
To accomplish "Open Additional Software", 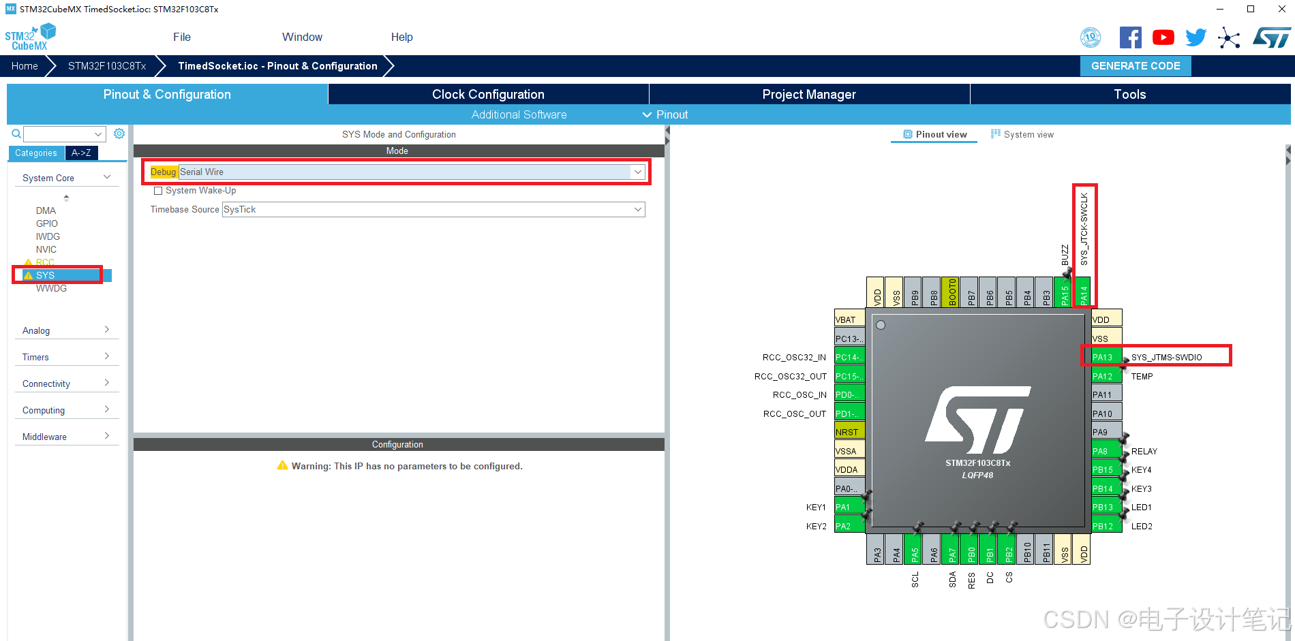I will [x=519, y=114].
